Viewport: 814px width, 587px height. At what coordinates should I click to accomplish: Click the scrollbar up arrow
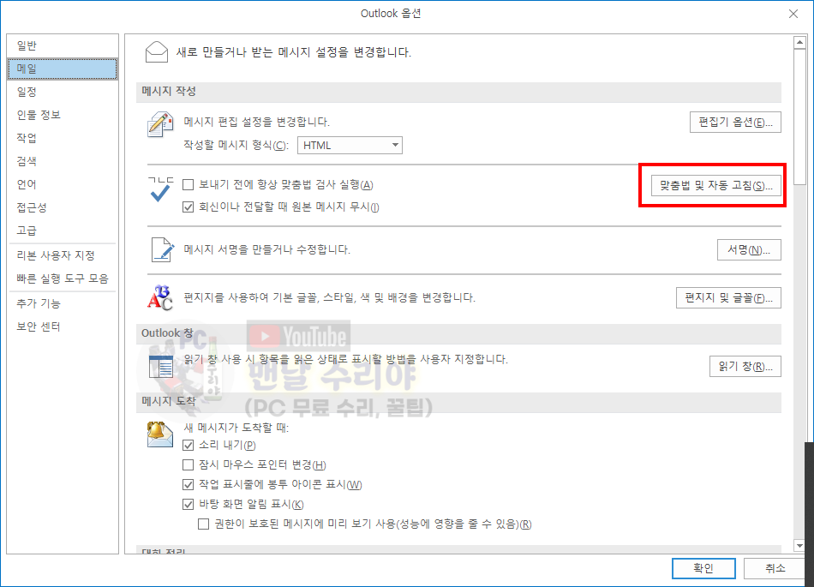(x=799, y=42)
